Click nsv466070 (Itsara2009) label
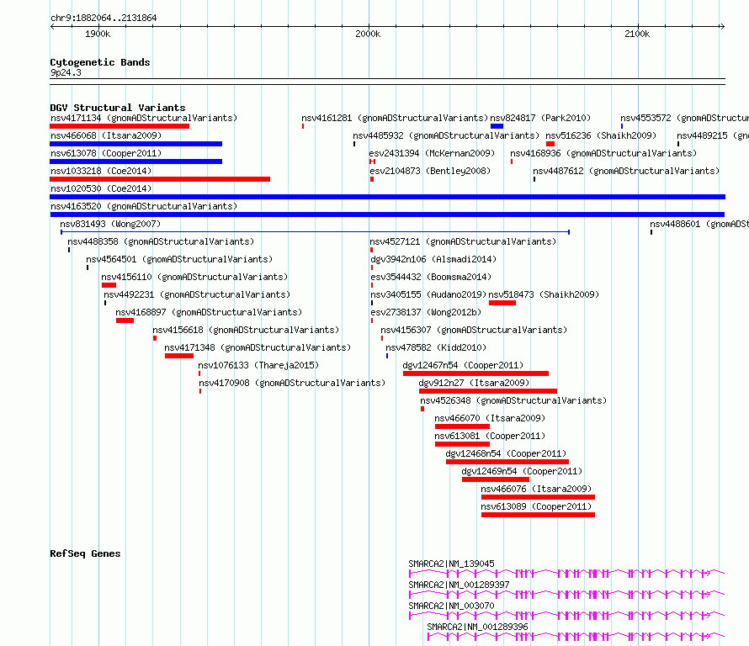 [490, 418]
